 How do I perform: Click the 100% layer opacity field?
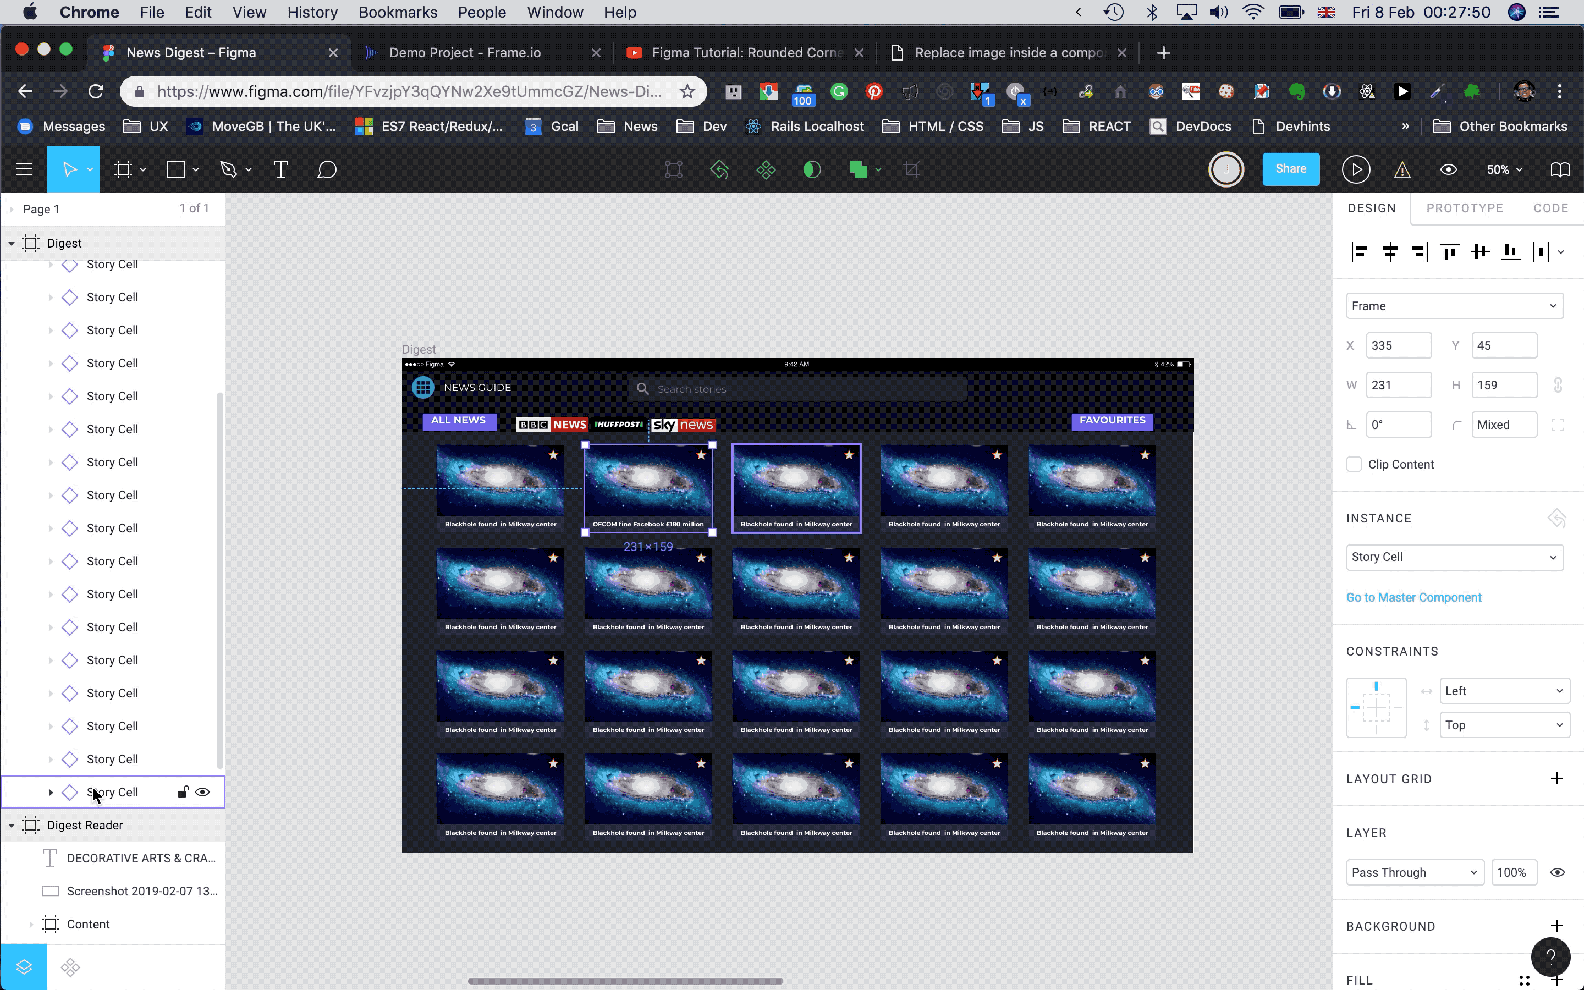click(1513, 872)
